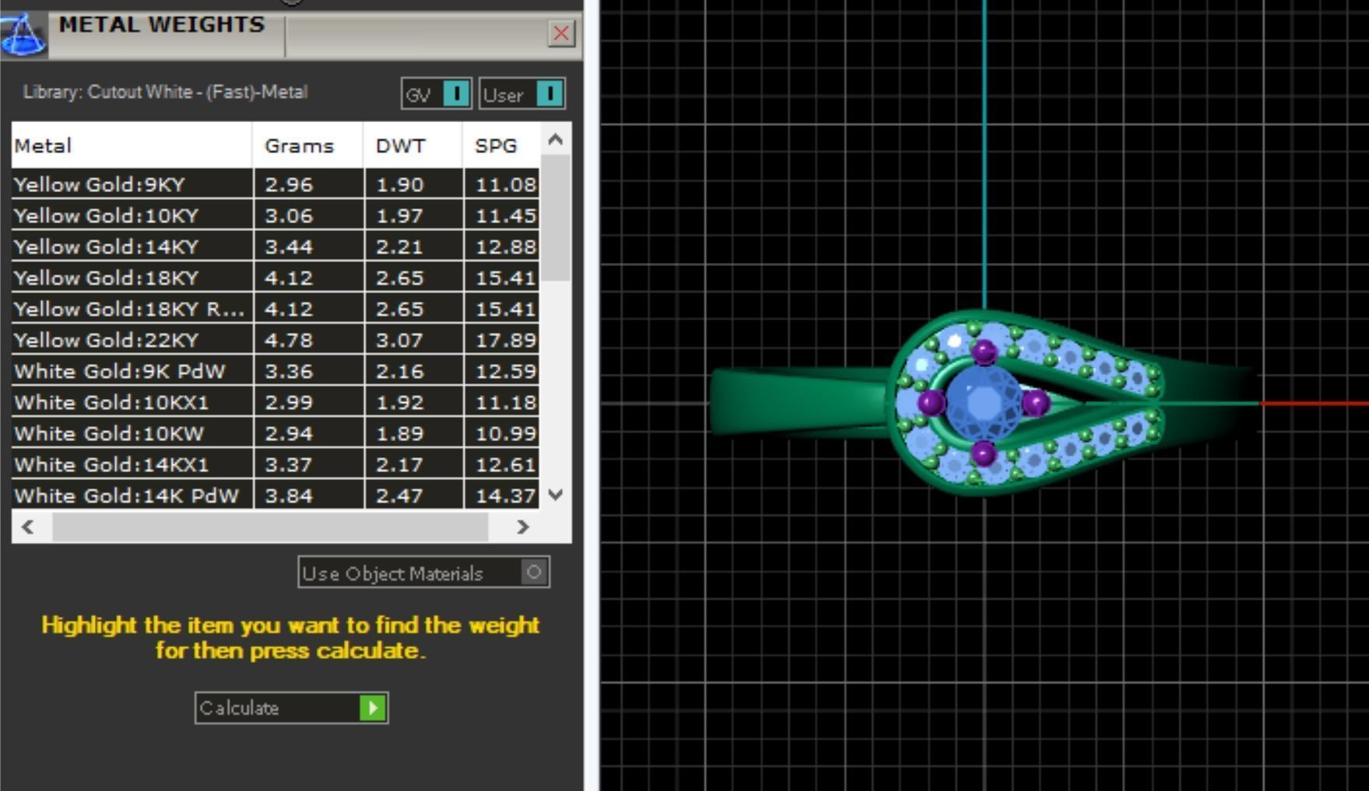Screen dimensions: 1369x791
Task: Click the vertical scrollbar thumb
Action: click(x=555, y=218)
